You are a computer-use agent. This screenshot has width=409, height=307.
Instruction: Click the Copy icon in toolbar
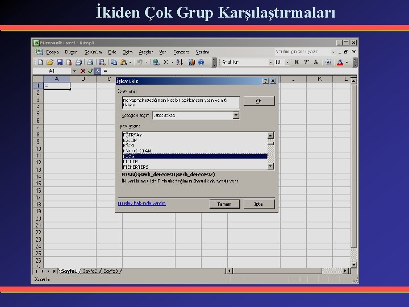(114, 62)
